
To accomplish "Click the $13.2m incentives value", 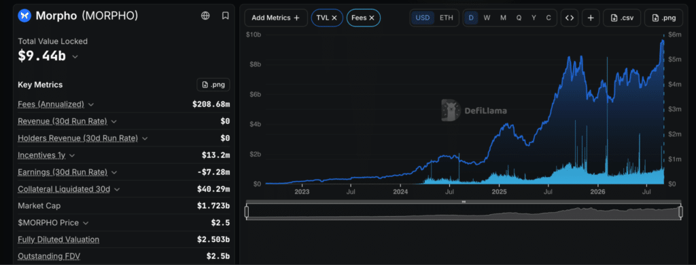I will tap(215, 155).
